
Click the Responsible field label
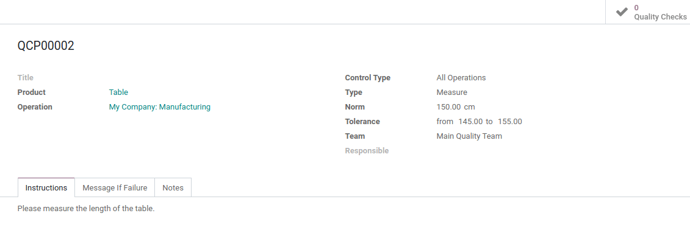(367, 150)
